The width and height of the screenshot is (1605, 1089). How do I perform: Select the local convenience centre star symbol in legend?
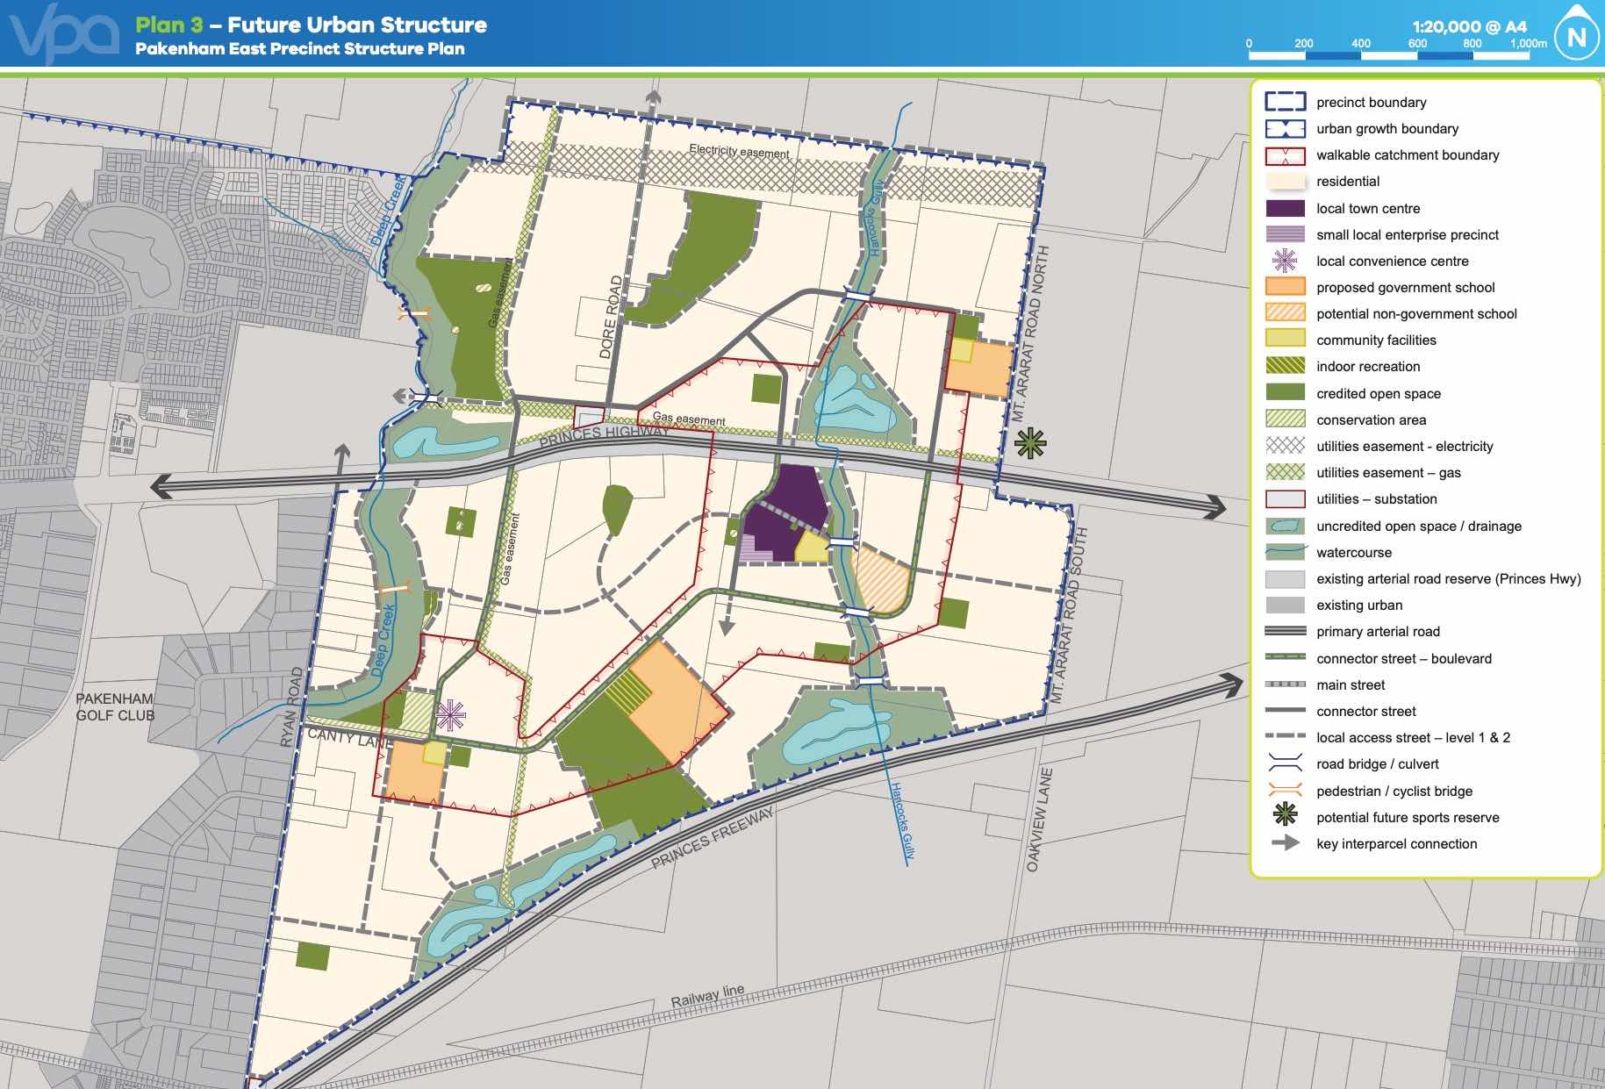(x=1285, y=261)
